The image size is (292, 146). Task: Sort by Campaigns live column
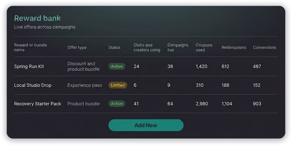[x=178, y=47]
